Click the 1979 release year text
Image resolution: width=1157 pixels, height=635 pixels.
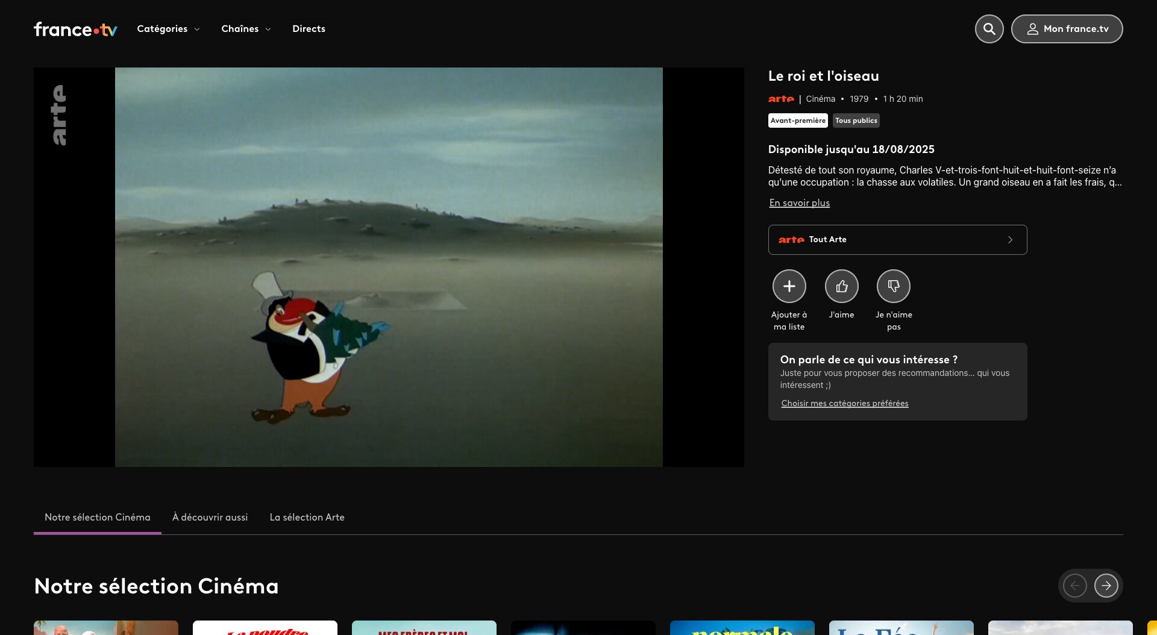tap(859, 99)
